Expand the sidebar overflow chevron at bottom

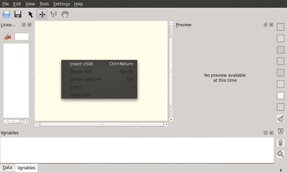281,170
